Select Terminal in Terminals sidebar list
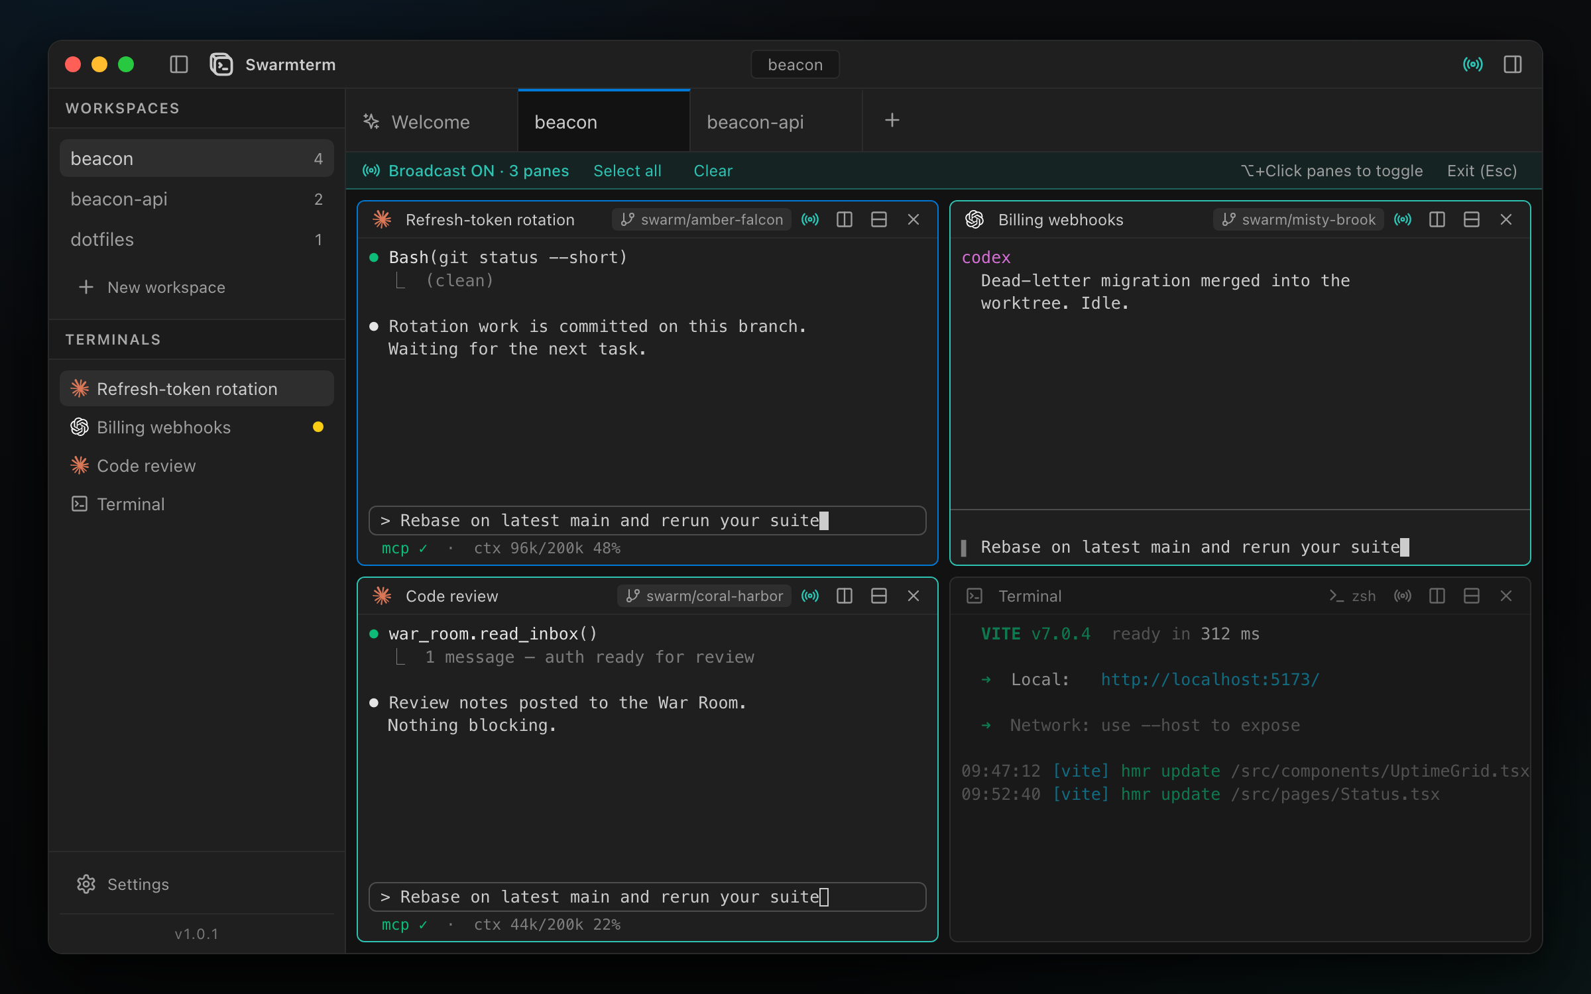The width and height of the screenshot is (1591, 994). (x=197, y=504)
